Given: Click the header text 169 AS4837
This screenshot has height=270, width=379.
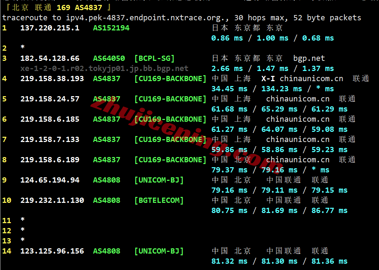Looking at the screenshot, I should coord(79,8).
